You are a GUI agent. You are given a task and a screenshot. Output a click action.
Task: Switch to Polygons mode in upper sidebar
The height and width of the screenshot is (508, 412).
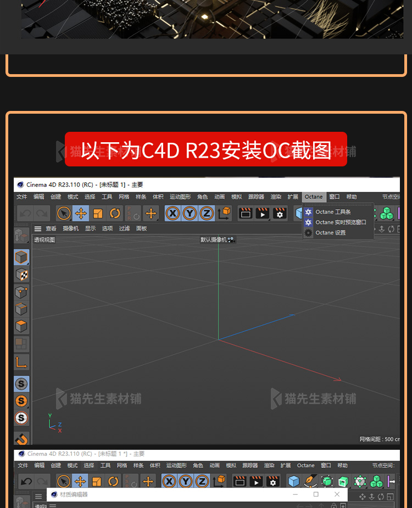pos(21,326)
